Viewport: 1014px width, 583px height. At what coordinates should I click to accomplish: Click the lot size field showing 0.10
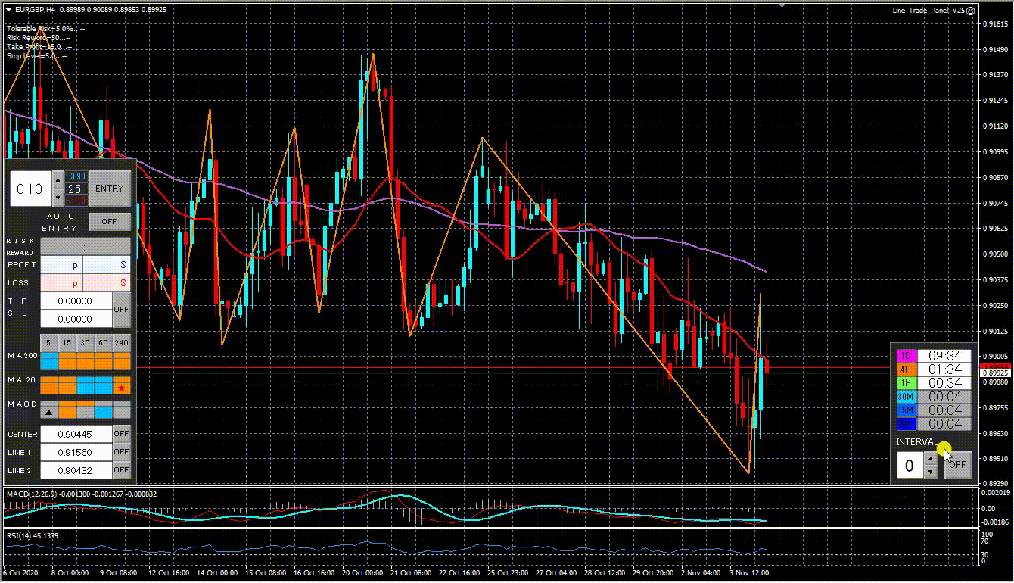click(30, 189)
